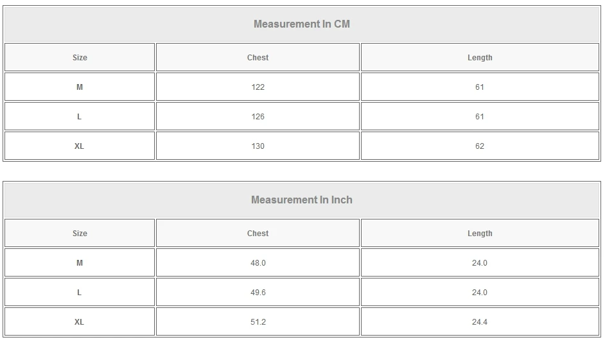Select the chest value 48.0 cell
Screen dimensions: 605x342
[258, 263]
